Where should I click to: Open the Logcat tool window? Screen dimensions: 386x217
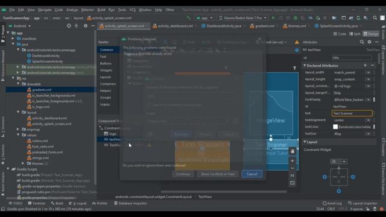(78, 203)
